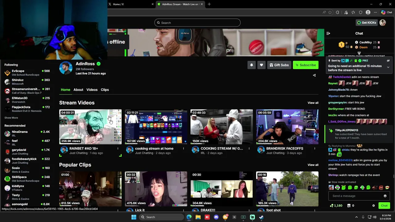Open the shop icon next to 0
395x222 pixels.
click(349, 206)
